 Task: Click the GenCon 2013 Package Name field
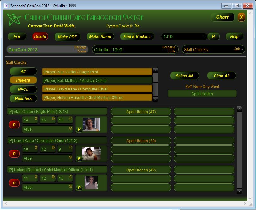(47, 49)
